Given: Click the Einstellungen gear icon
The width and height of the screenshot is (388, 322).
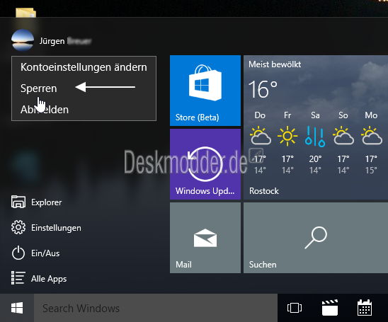Looking at the screenshot, I should (x=18, y=227).
